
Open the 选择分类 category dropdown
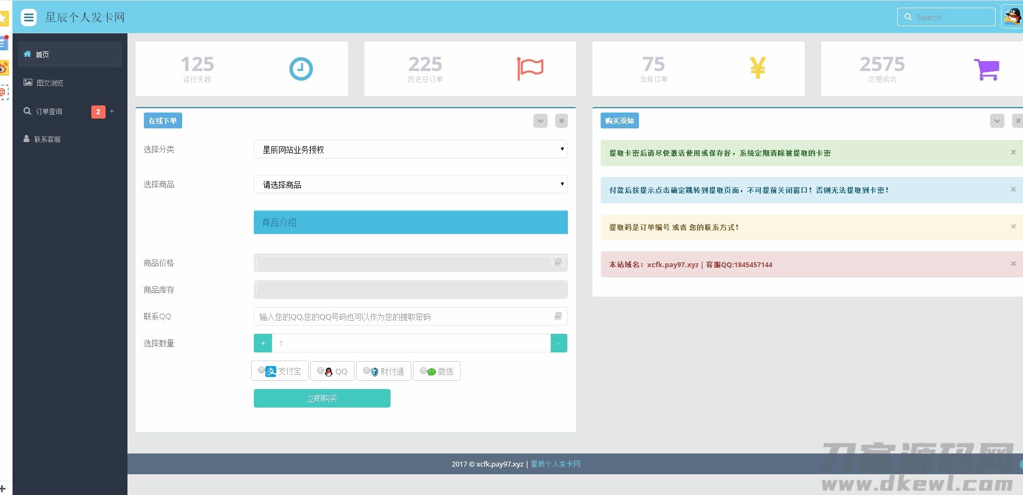click(410, 150)
